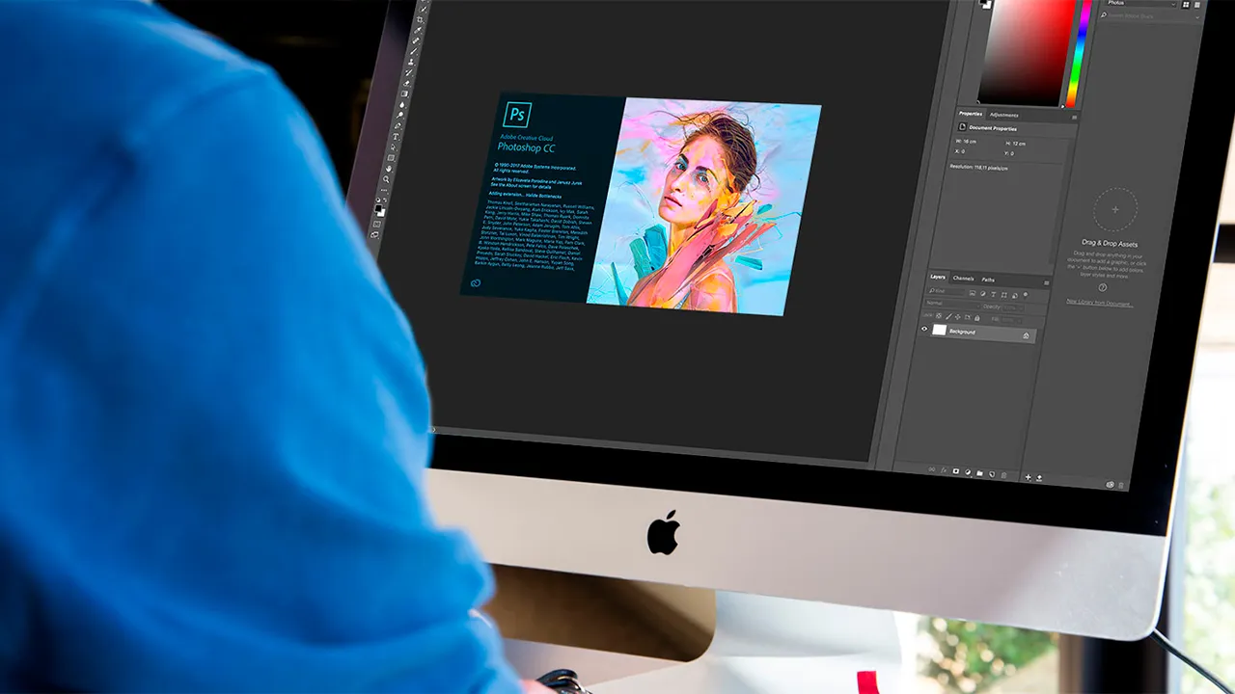Select the Hand tool
This screenshot has height=694, width=1235.
389,169
